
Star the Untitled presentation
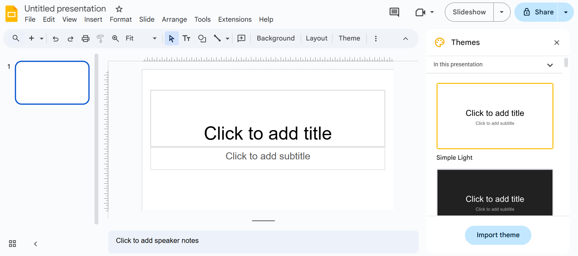point(119,9)
